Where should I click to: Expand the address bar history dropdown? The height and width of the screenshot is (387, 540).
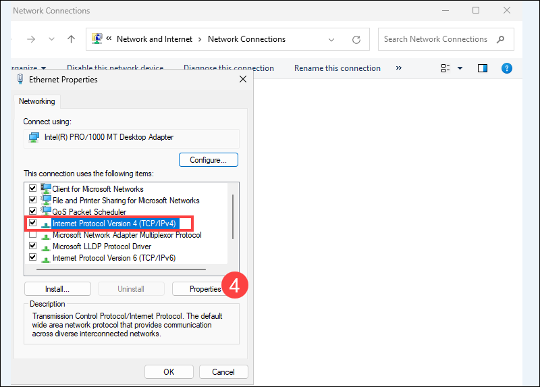(331, 39)
